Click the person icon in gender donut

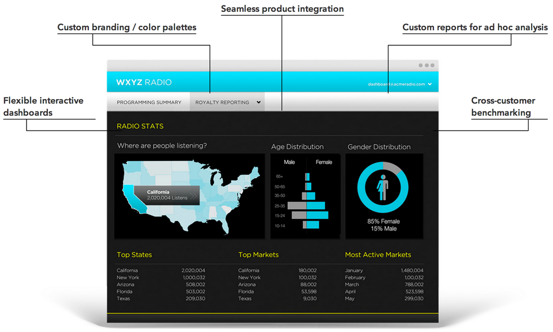coord(383,188)
